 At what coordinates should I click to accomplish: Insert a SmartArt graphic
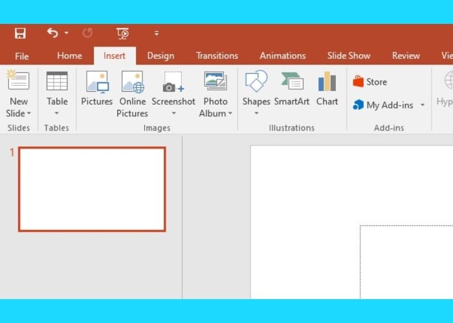pos(292,89)
